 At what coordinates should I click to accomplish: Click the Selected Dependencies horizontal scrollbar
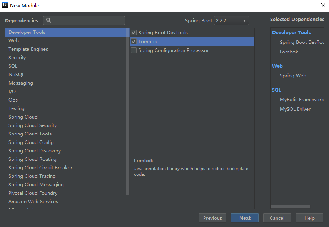click(291, 207)
